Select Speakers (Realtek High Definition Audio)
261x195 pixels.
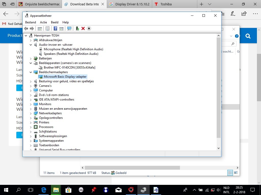coord(71,54)
